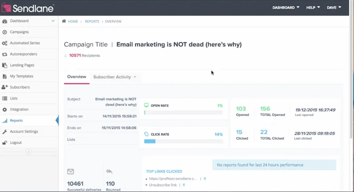The image size is (354, 192).
Task: Click the HOME breadcrumb link
Action: click(x=73, y=22)
